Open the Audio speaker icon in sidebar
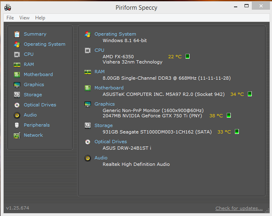The width and height of the screenshot is (272, 216). [x=17, y=115]
